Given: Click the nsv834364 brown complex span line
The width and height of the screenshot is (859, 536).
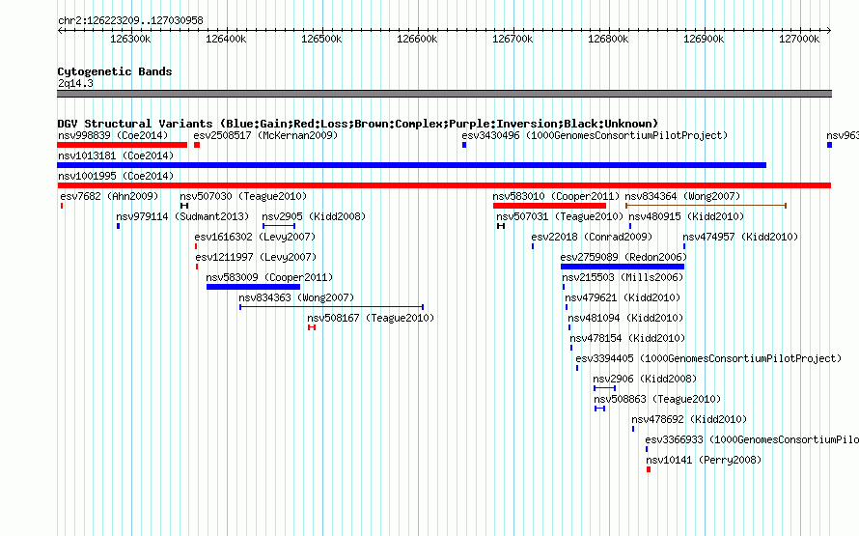Looking at the screenshot, I should tap(707, 206).
